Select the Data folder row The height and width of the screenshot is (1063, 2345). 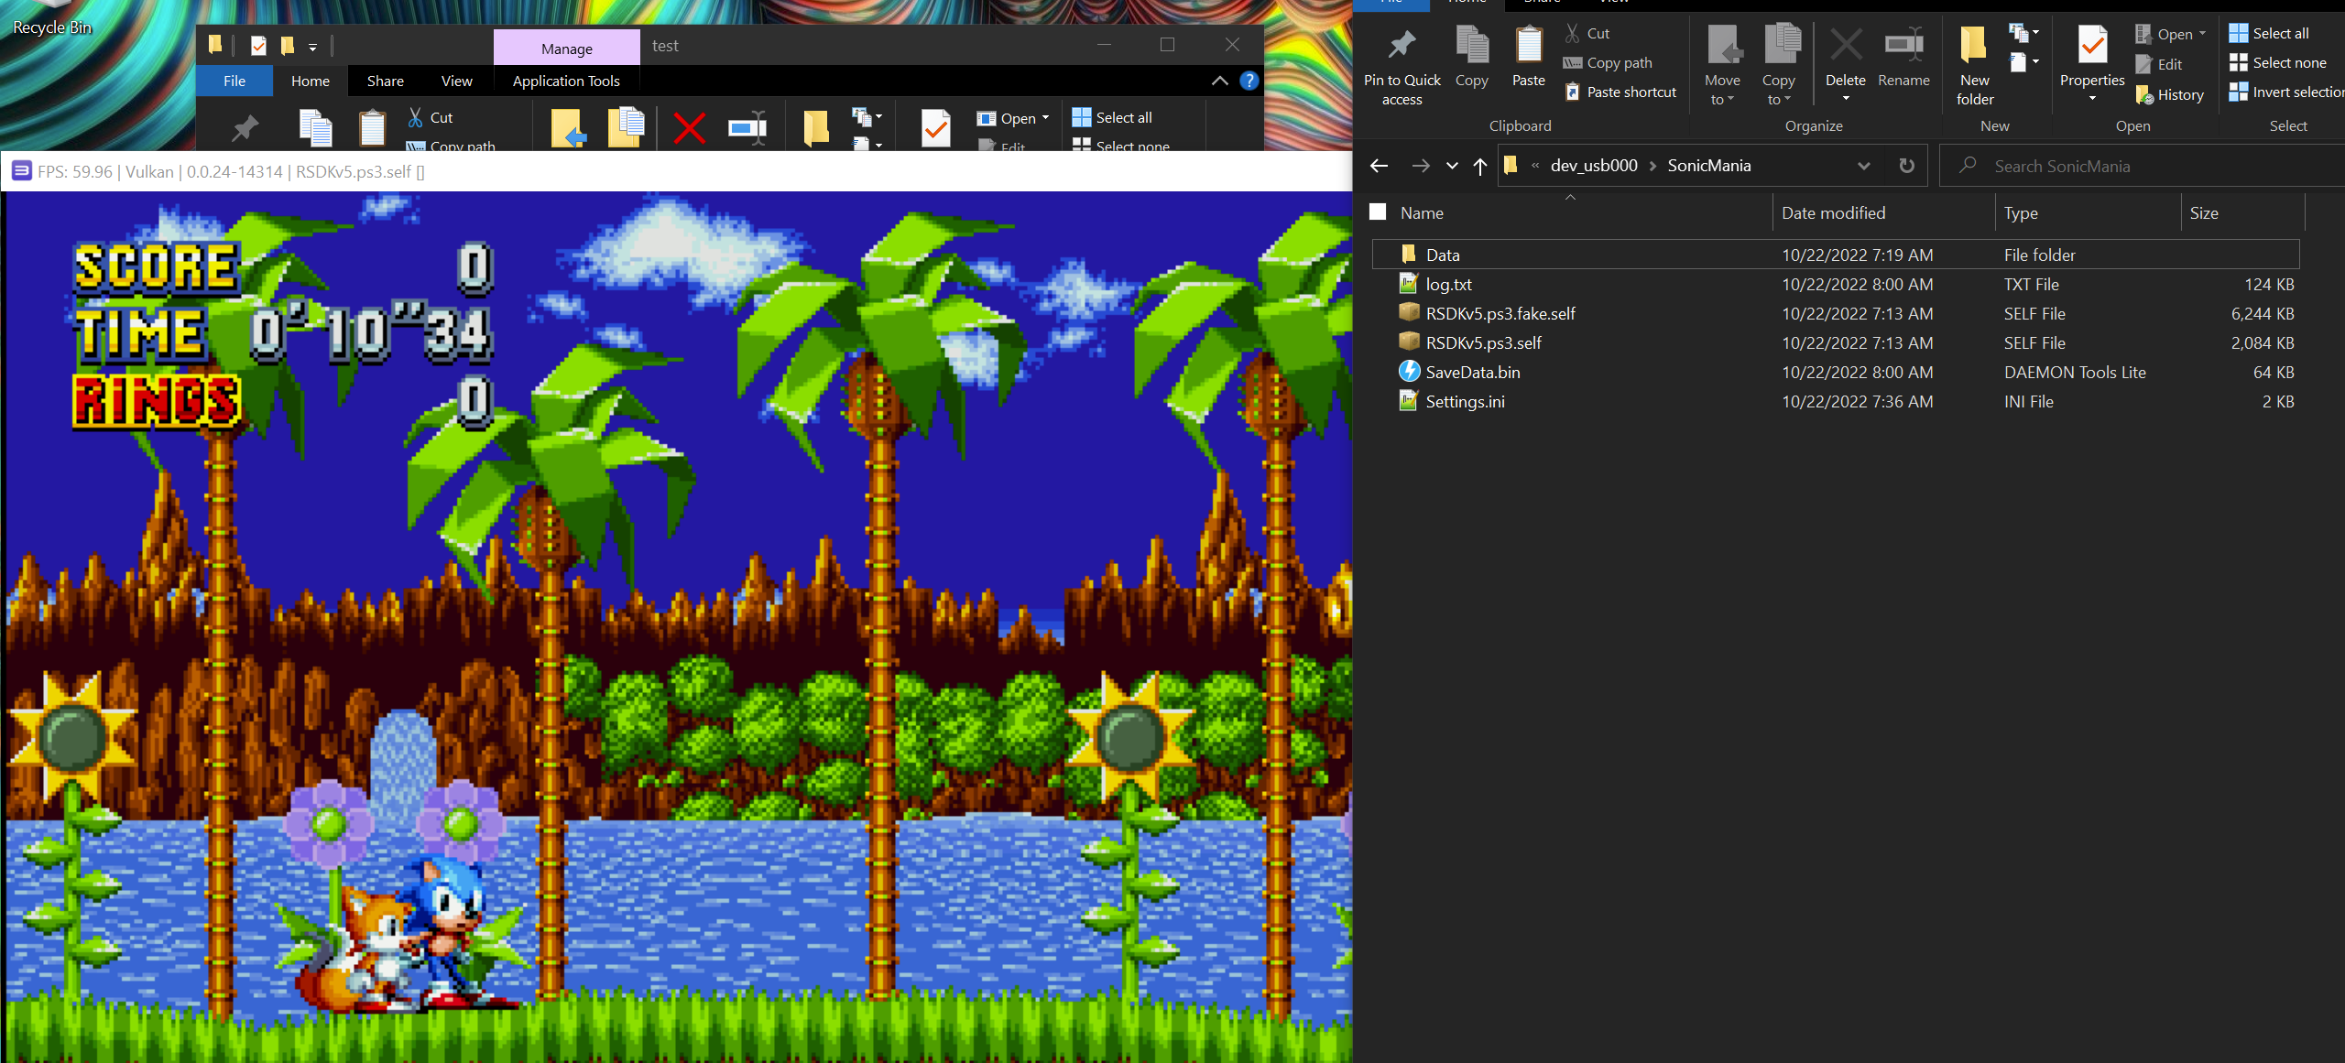1836,255
